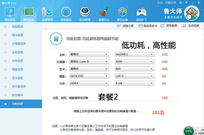Click 生成报表 generate report
Image resolution: width=204 pixels, height=135 pixels.
(193, 26)
